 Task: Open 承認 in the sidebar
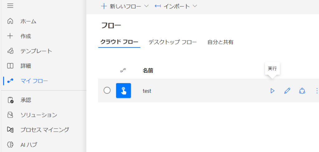[26, 100]
